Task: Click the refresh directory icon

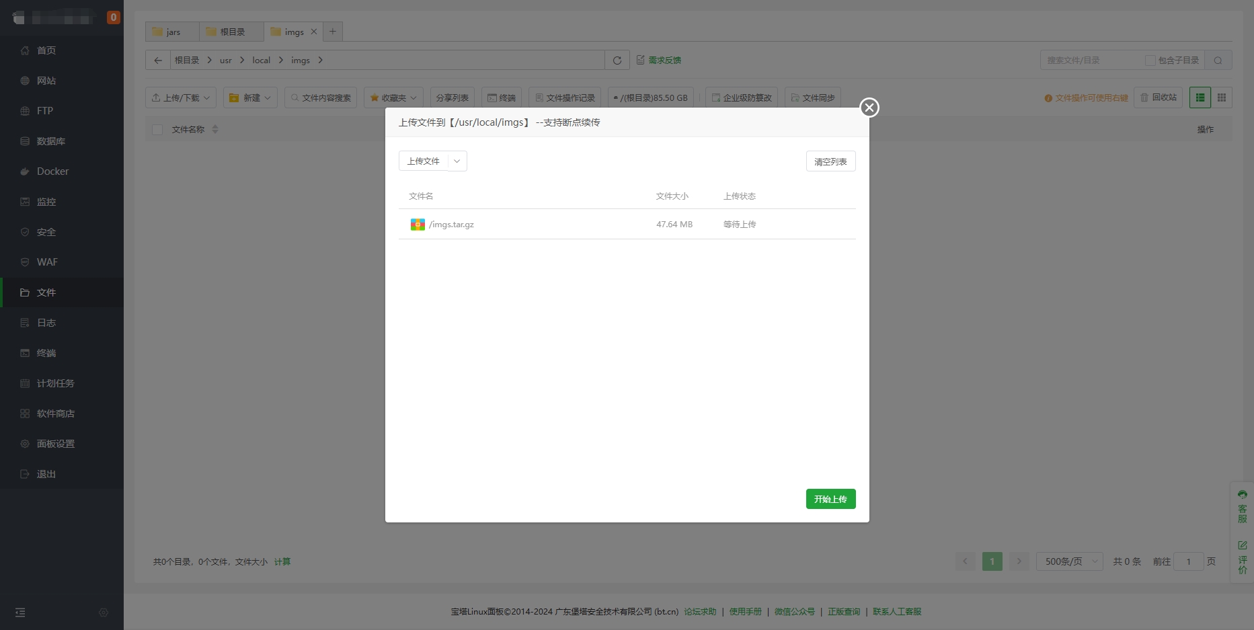Action: click(x=617, y=61)
